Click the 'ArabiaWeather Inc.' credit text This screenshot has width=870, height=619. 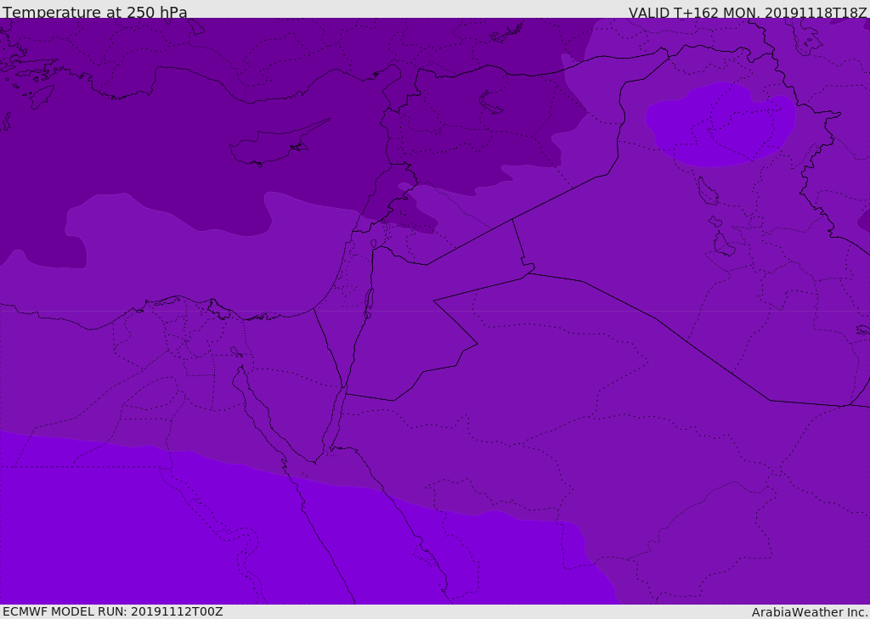point(810,612)
